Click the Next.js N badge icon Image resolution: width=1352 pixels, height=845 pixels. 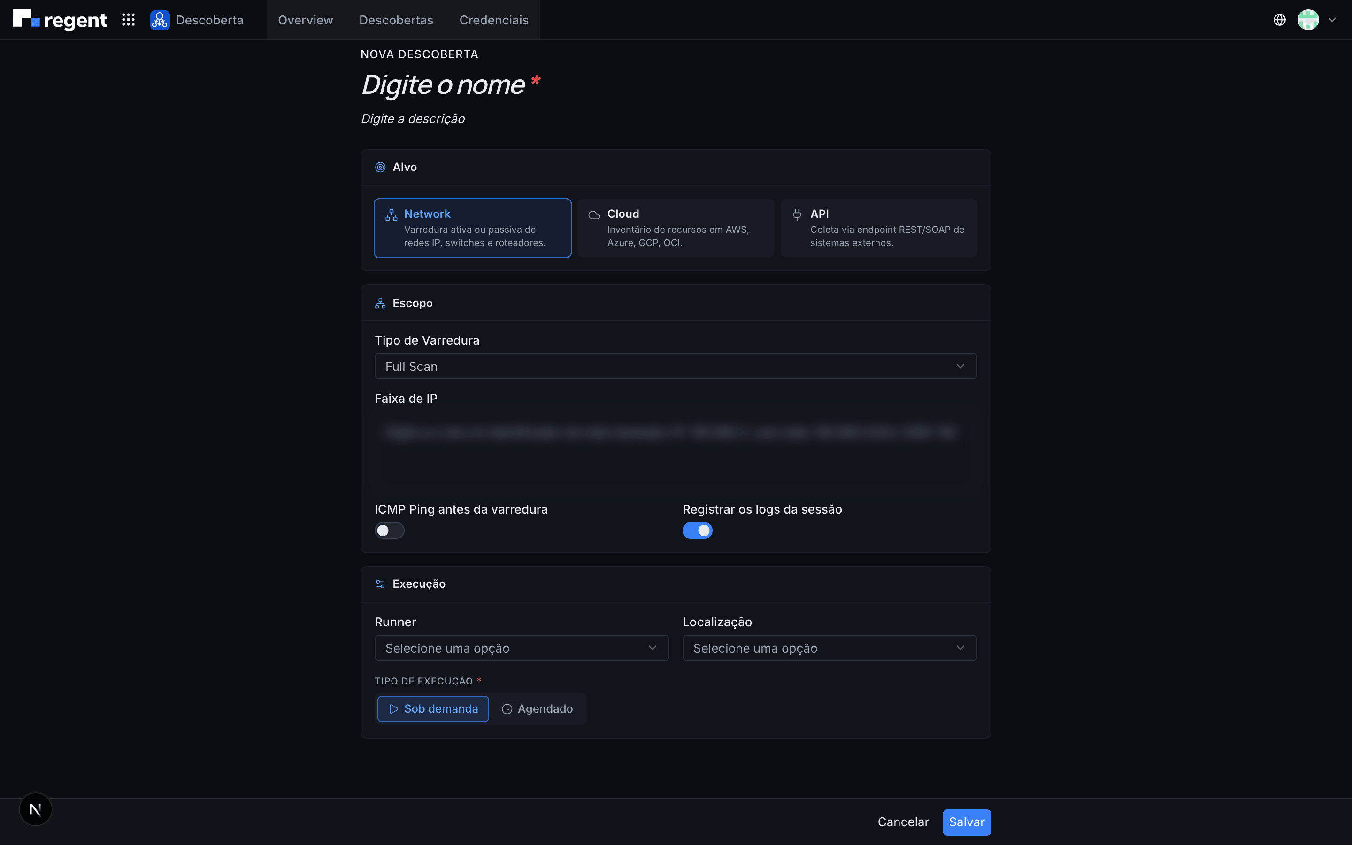tap(35, 809)
